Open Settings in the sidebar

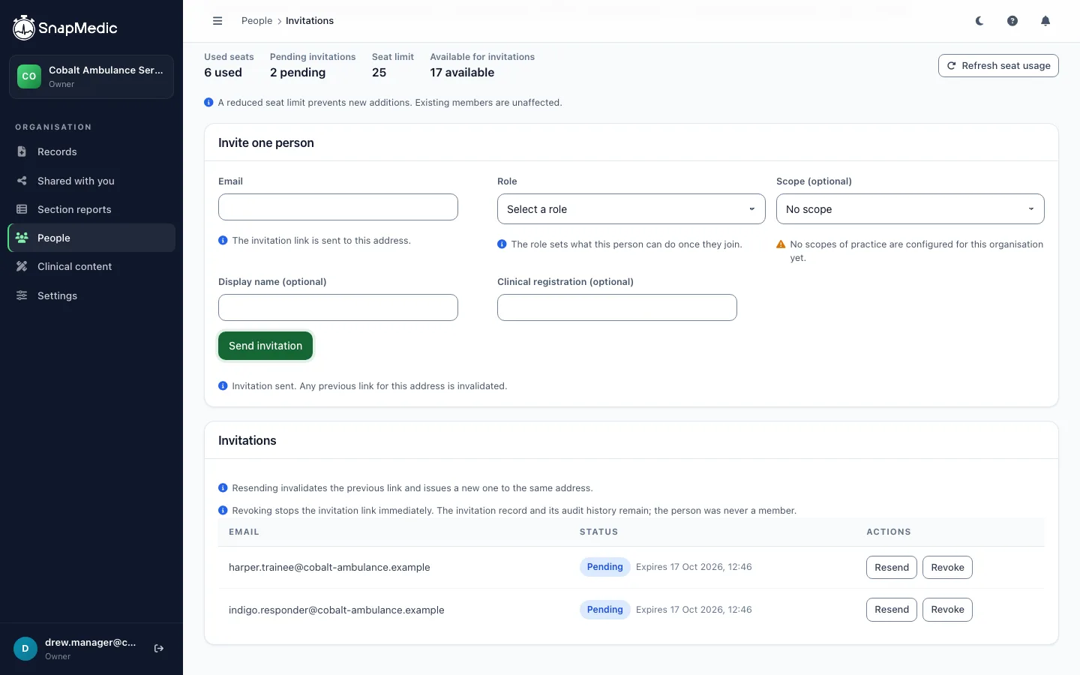pos(91,295)
